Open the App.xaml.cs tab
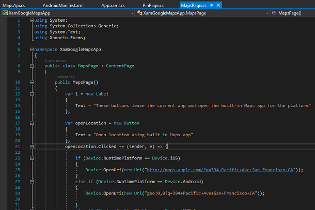The image size is (315, 210). (113, 5)
